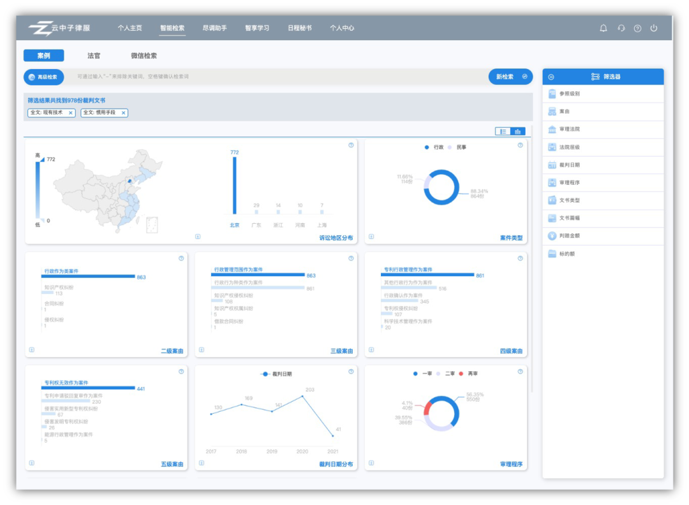The width and height of the screenshot is (689, 505).
Task: Open 智能检索 menu
Action: 172,28
